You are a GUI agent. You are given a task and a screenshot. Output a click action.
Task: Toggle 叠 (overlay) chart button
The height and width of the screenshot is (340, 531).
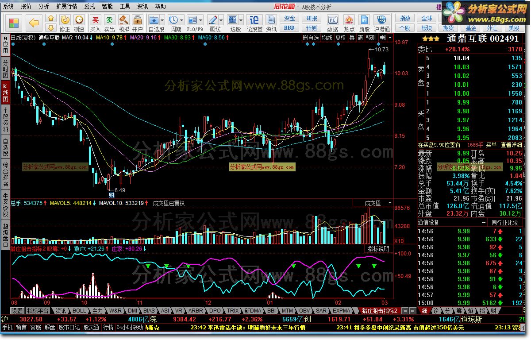coord(352,38)
